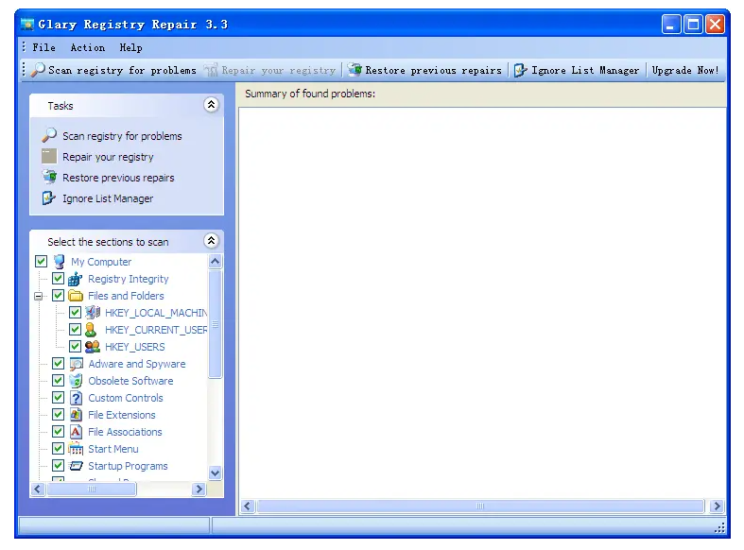Collapse the Tasks panel

click(211, 105)
